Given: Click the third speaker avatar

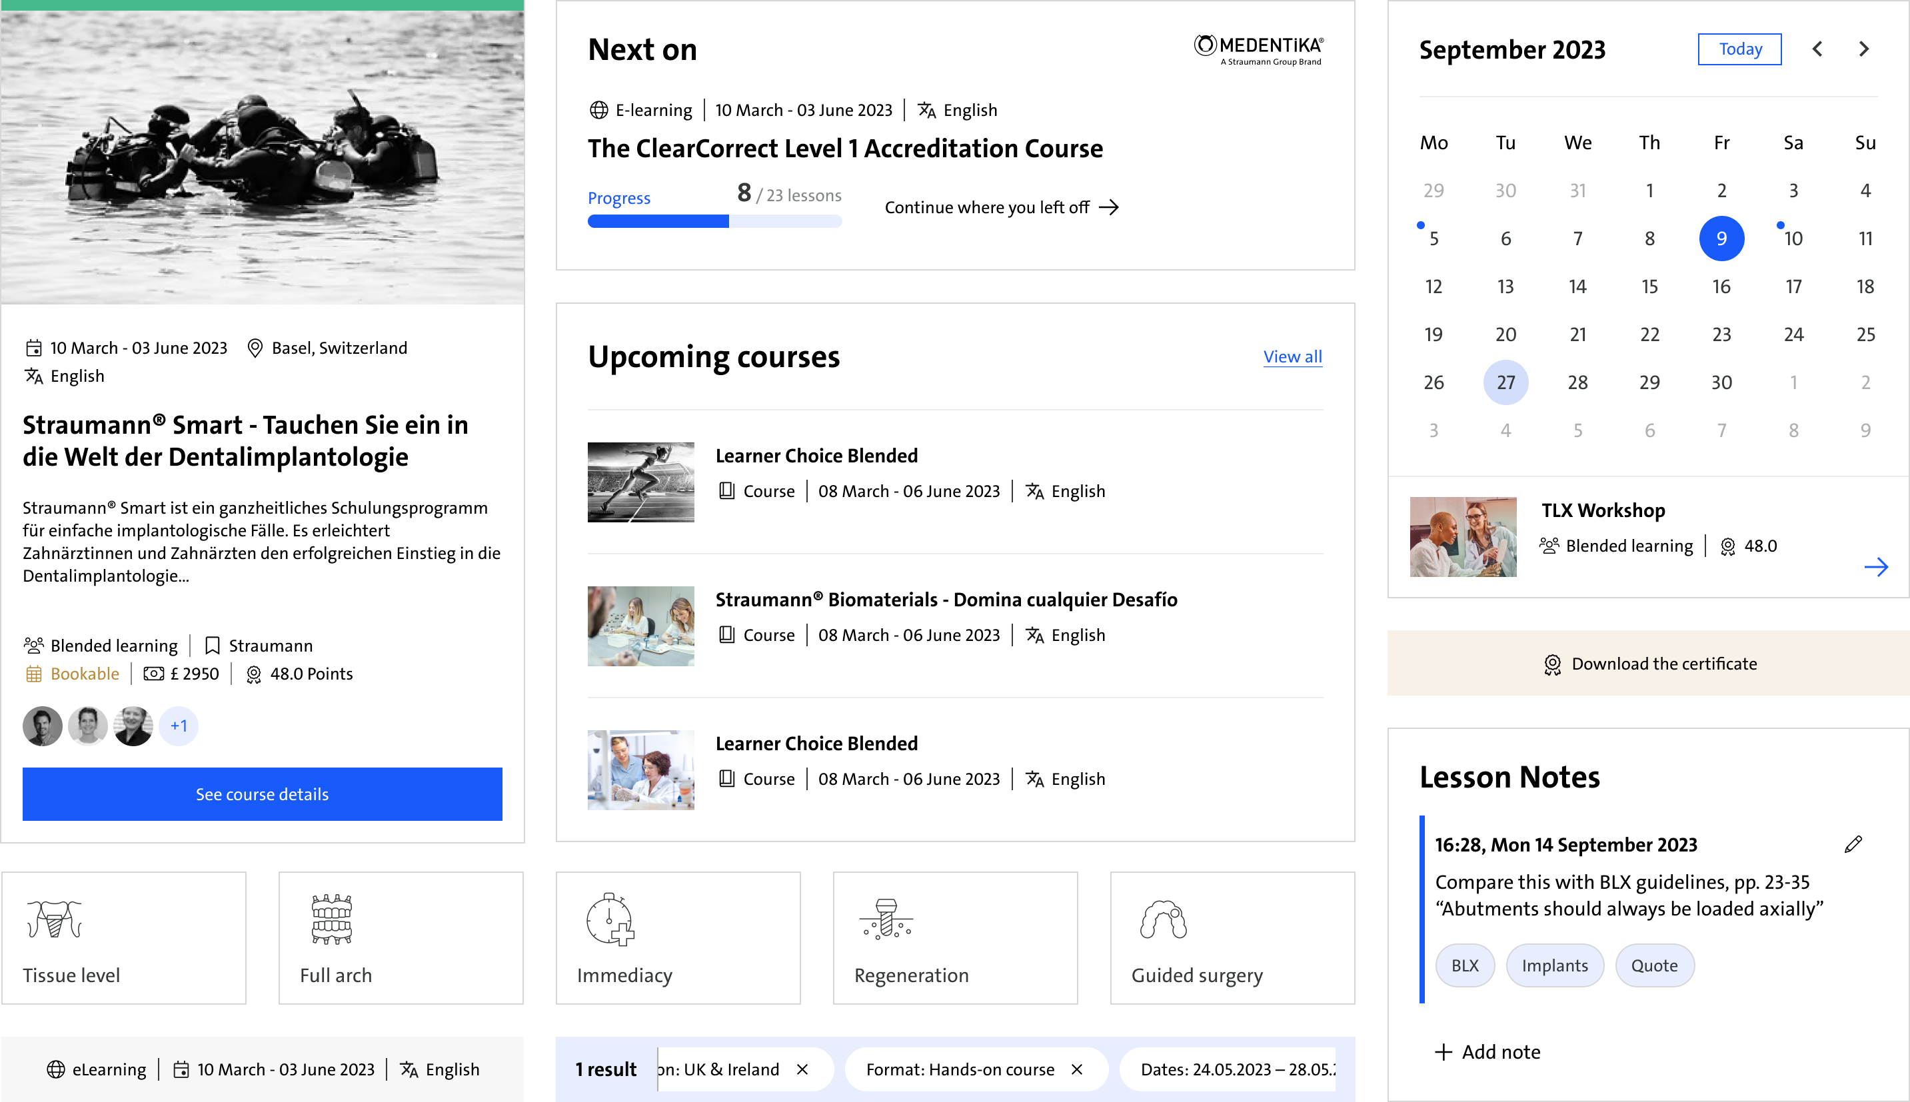Looking at the screenshot, I should click(133, 726).
